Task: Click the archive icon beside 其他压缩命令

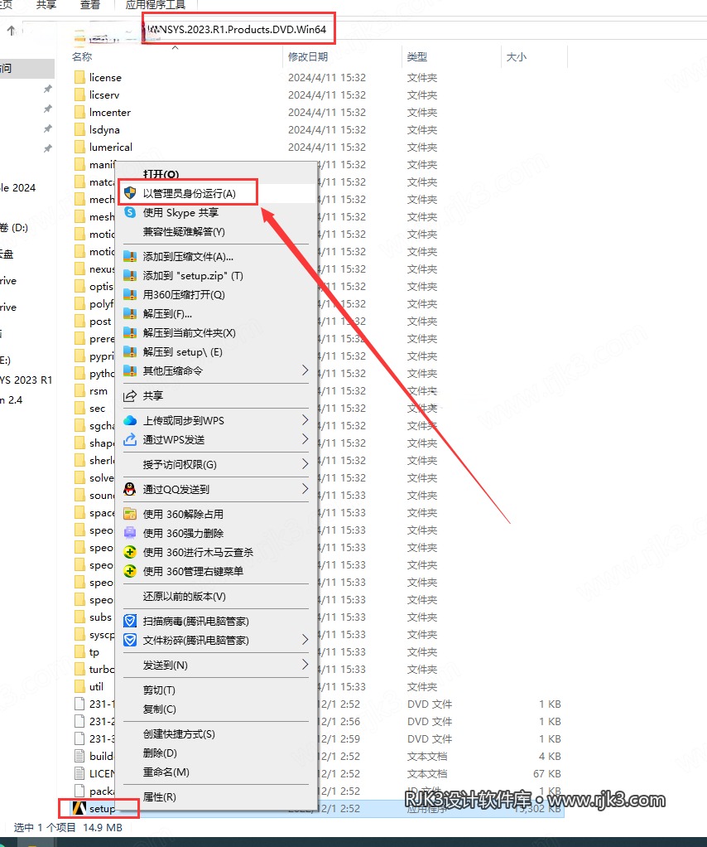Action: point(130,370)
